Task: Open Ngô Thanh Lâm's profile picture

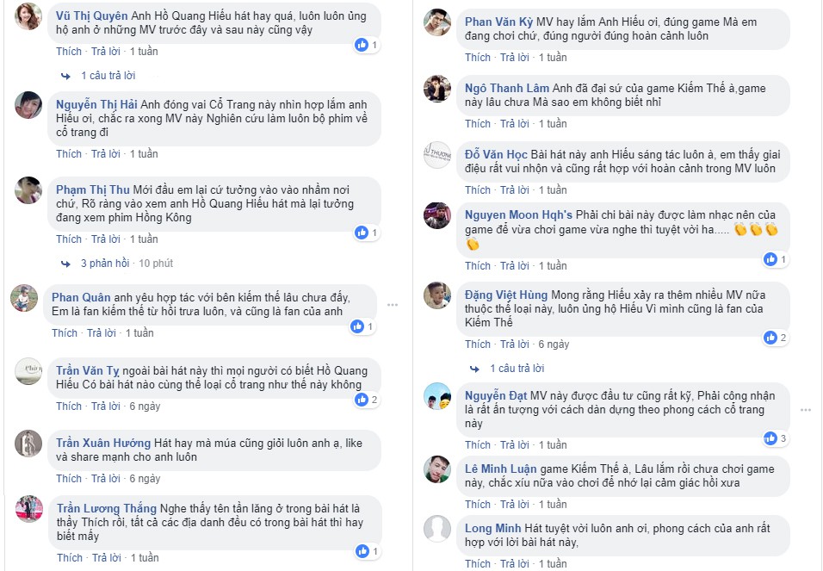Action: [437, 90]
